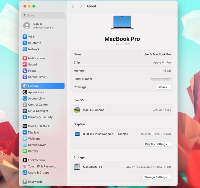Click the 467.17 GB available text
This screenshot has height=188, width=200.
pyautogui.click(x=148, y=167)
